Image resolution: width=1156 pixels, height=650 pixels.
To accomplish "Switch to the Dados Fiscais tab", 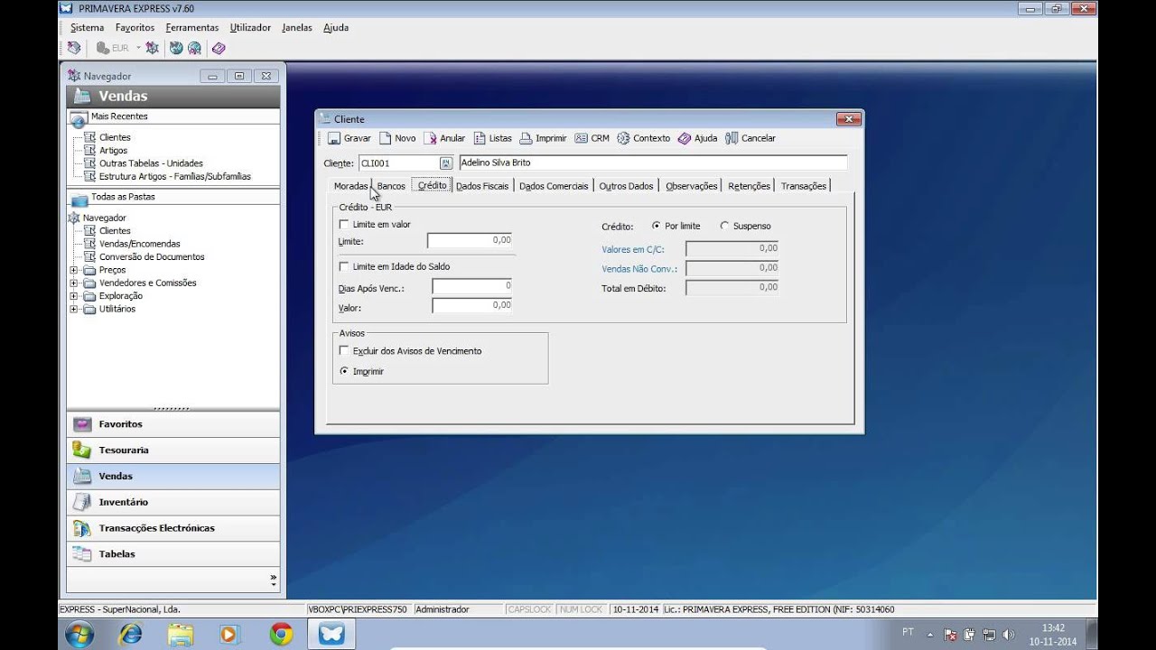I will (x=482, y=186).
